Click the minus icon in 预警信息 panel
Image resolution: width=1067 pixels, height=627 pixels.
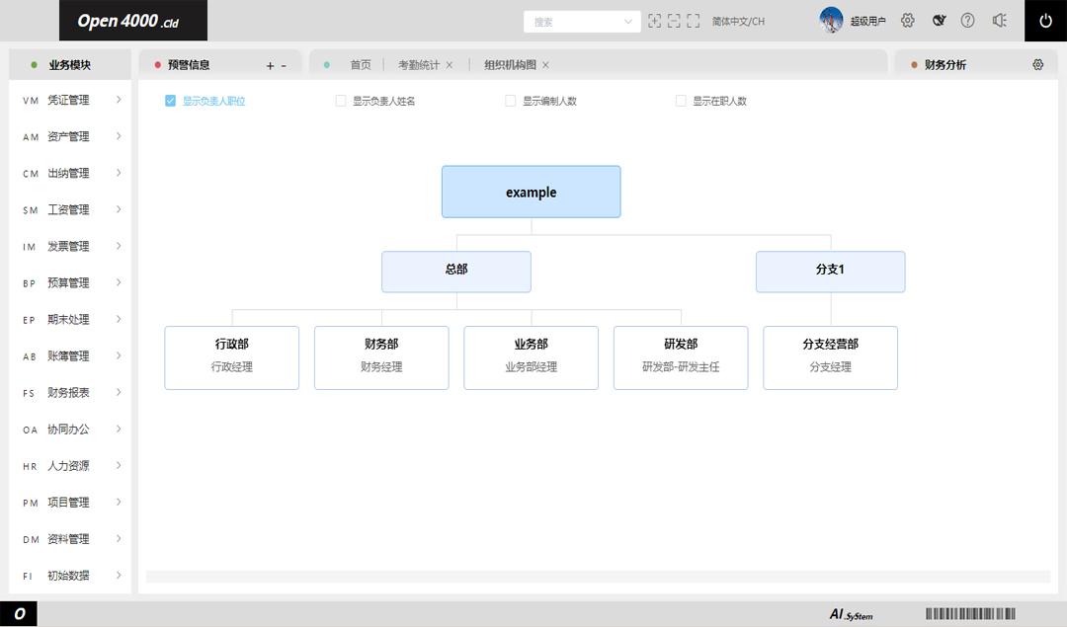284,65
